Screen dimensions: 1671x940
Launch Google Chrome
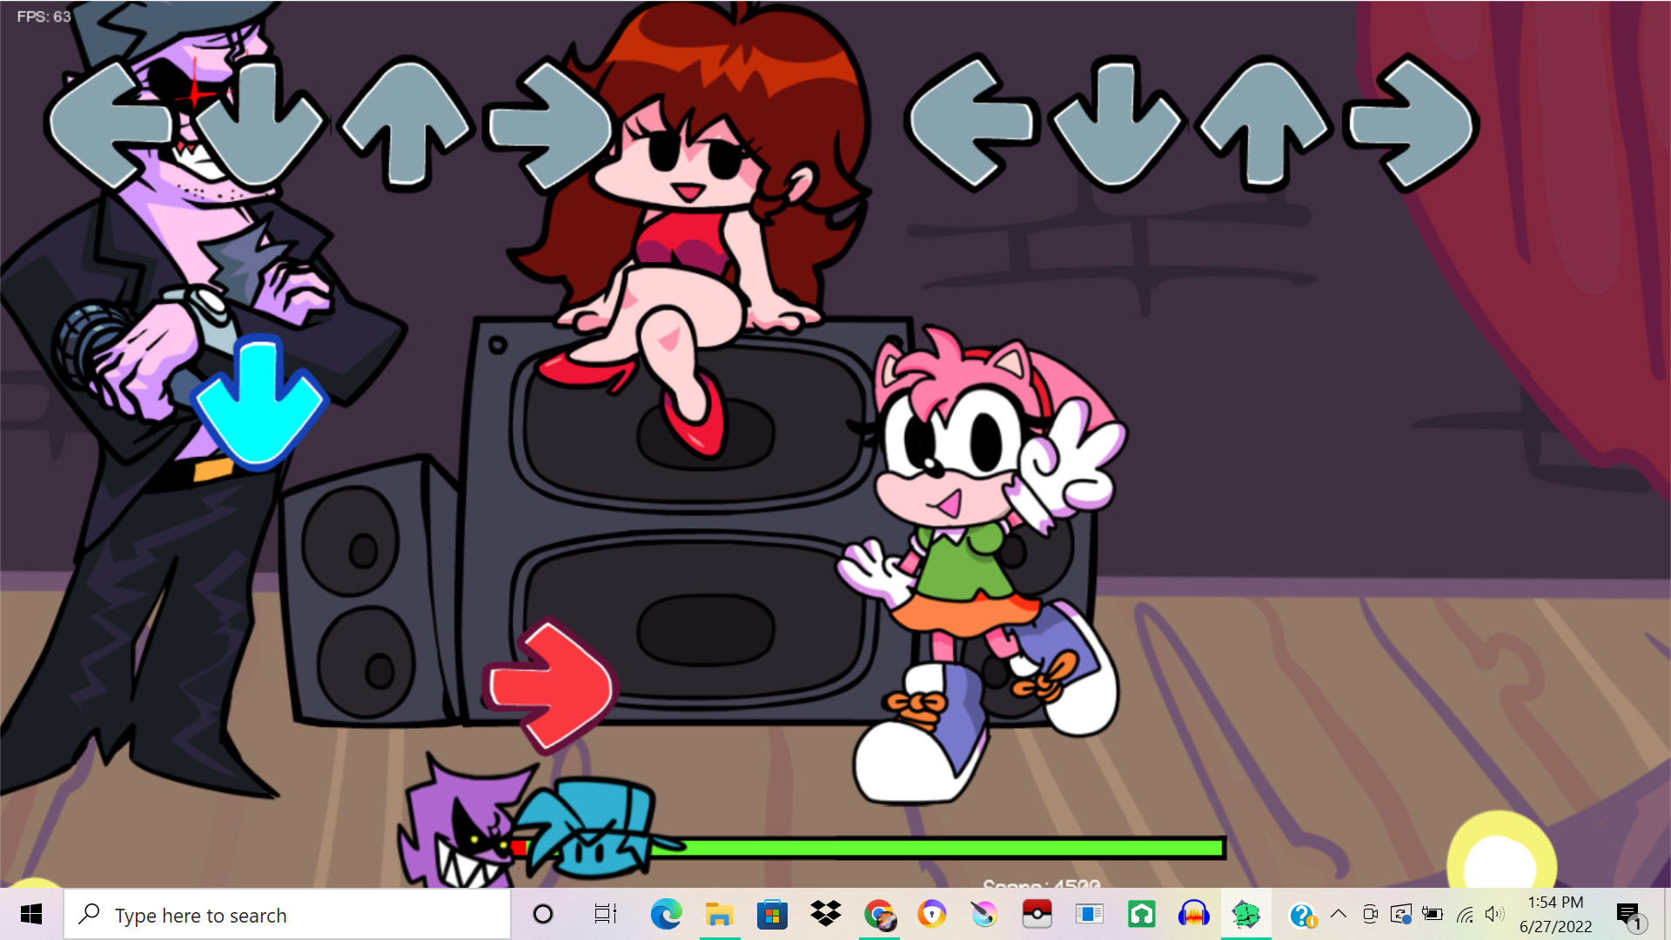pyautogui.click(x=878, y=915)
